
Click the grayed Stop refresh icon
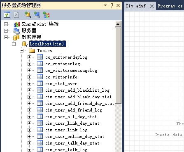pyautogui.click(x=16, y=14)
